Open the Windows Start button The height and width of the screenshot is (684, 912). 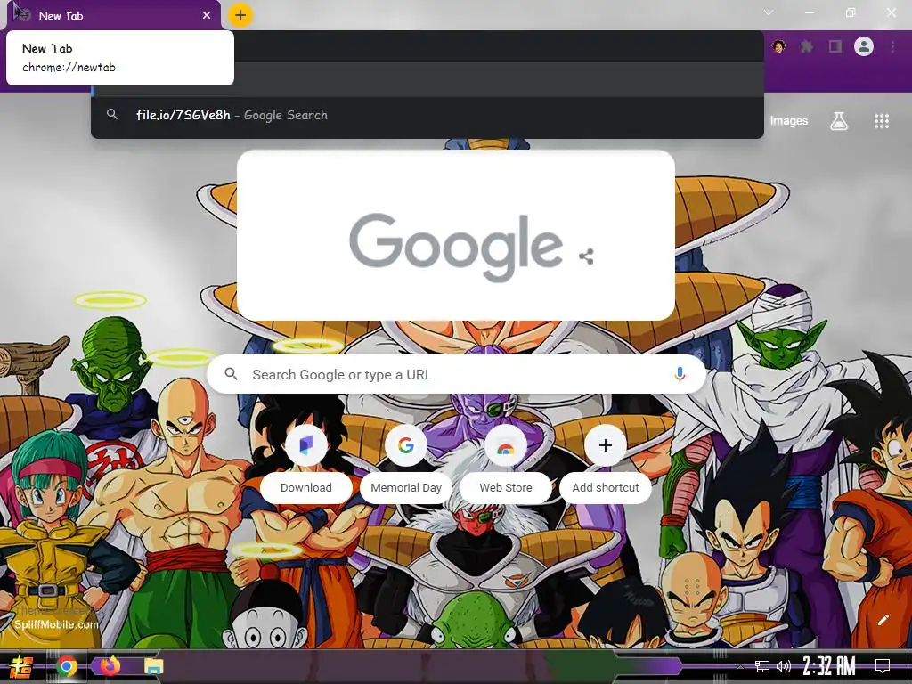pyautogui.click(x=20, y=666)
